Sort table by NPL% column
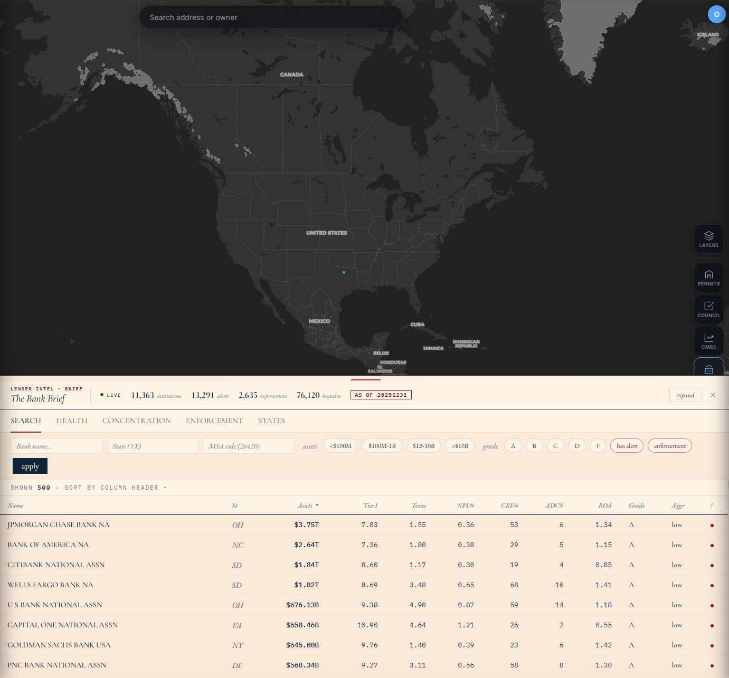This screenshot has width=729, height=678. tap(466, 505)
